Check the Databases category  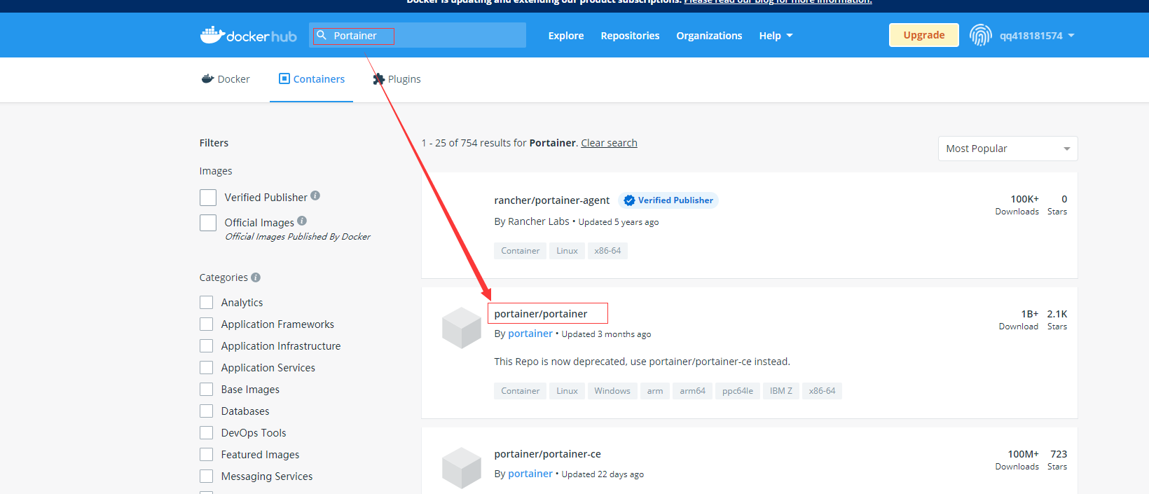point(207,411)
